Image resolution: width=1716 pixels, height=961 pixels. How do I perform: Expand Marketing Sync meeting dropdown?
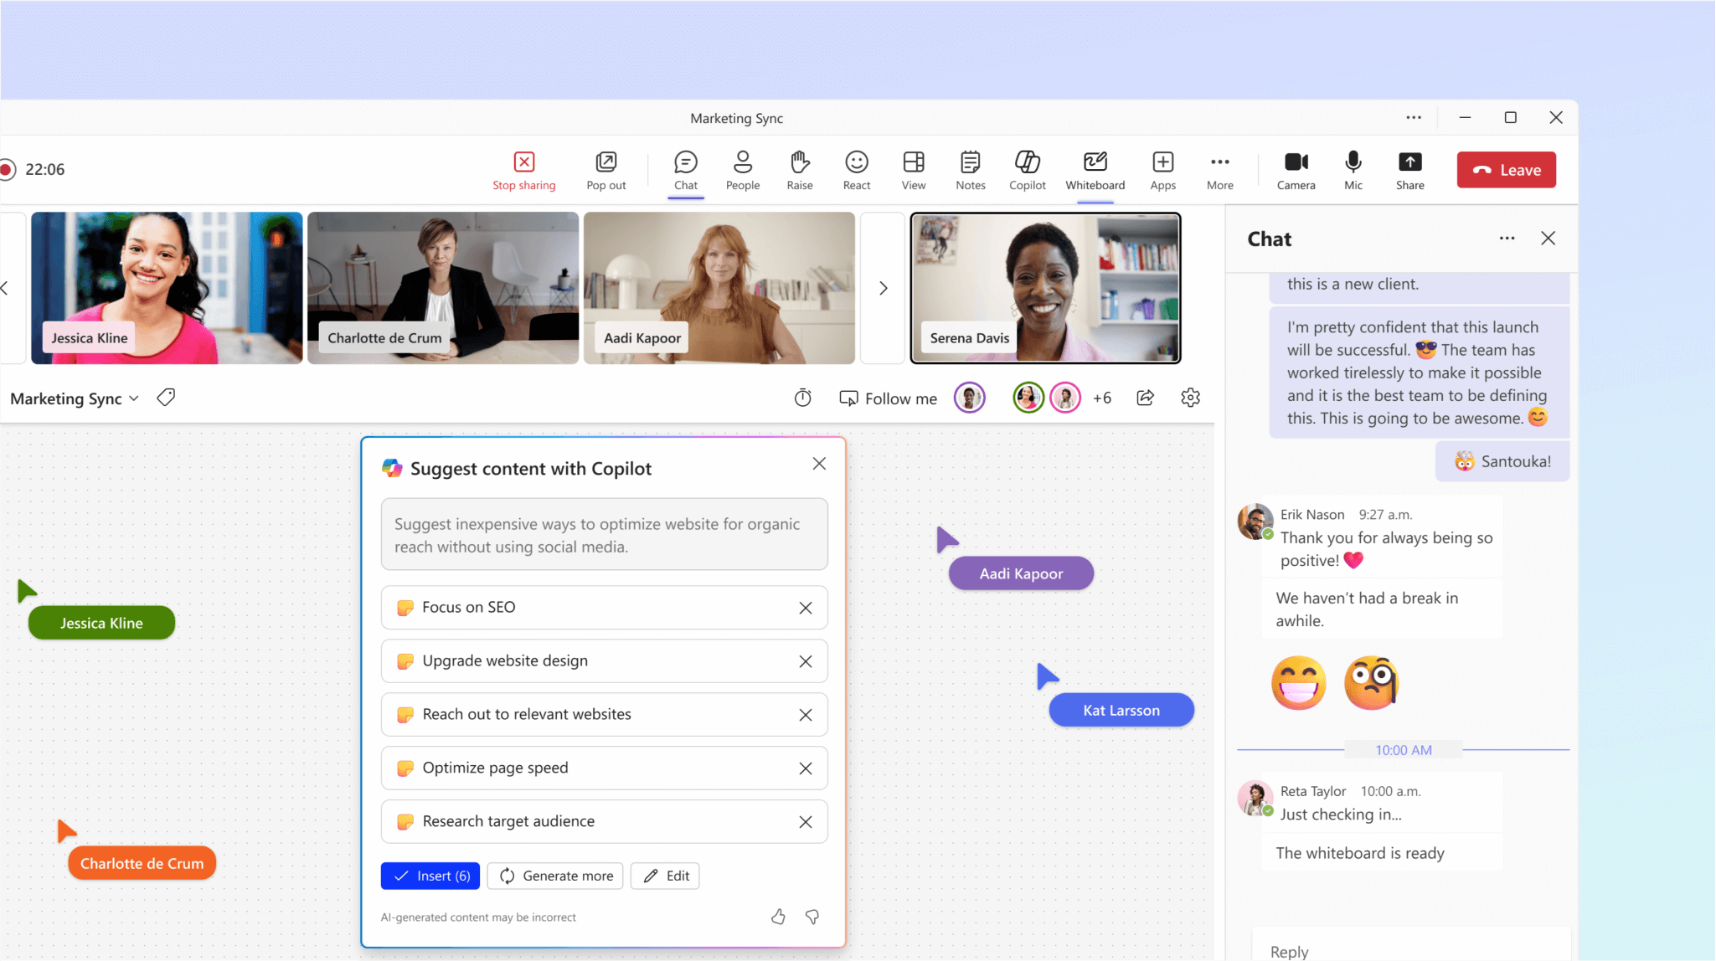click(x=134, y=398)
